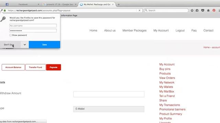
Task: Open the Faq page
Action: point(194,30)
